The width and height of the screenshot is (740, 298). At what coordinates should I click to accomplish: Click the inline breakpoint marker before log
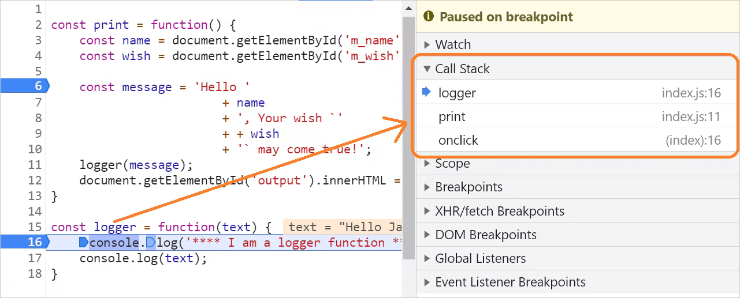pos(151,242)
